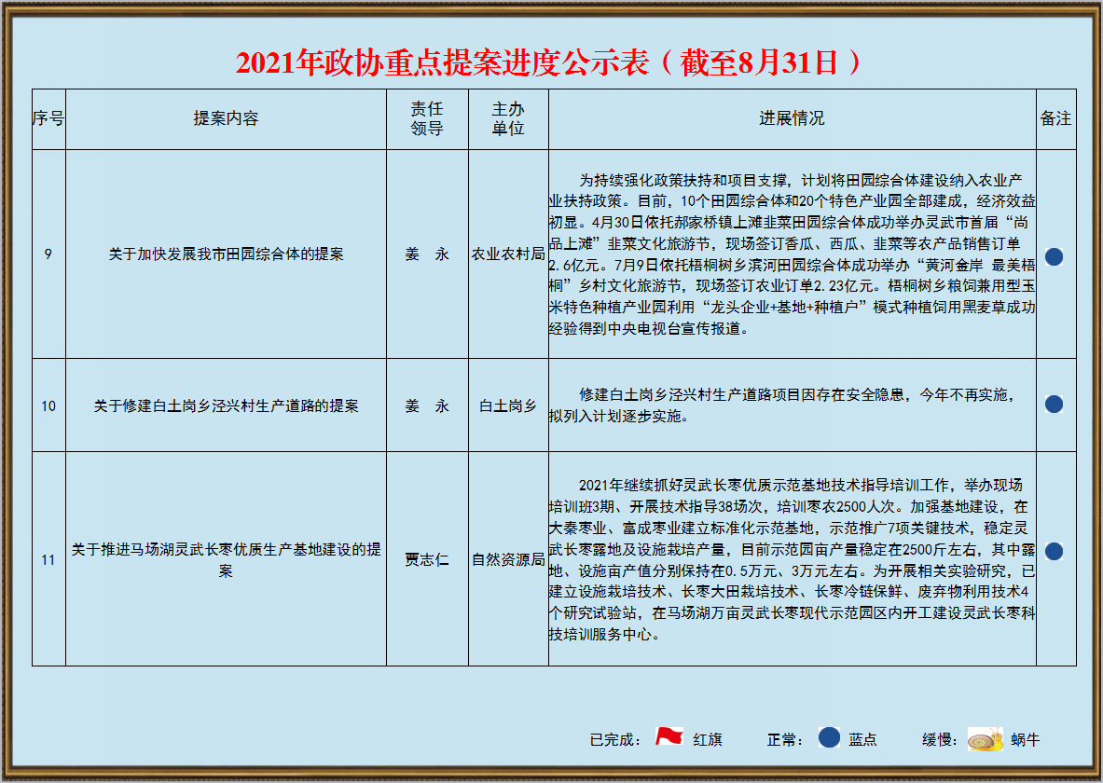This screenshot has height=783, width=1103.
Task: Select the leader name 贾志仁
Action: pos(427,560)
